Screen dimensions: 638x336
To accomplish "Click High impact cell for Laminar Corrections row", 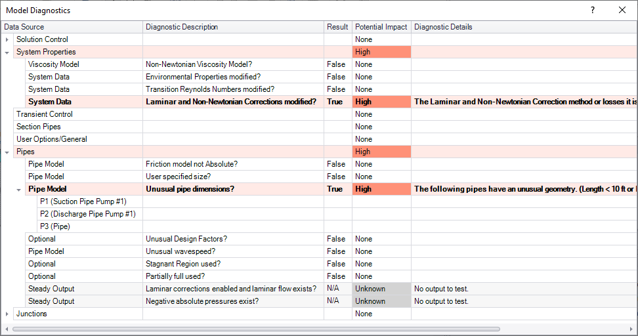I will (381, 102).
